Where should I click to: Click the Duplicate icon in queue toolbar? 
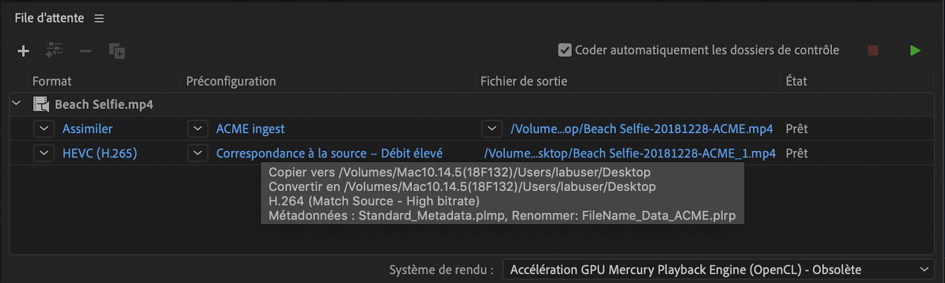(x=117, y=51)
